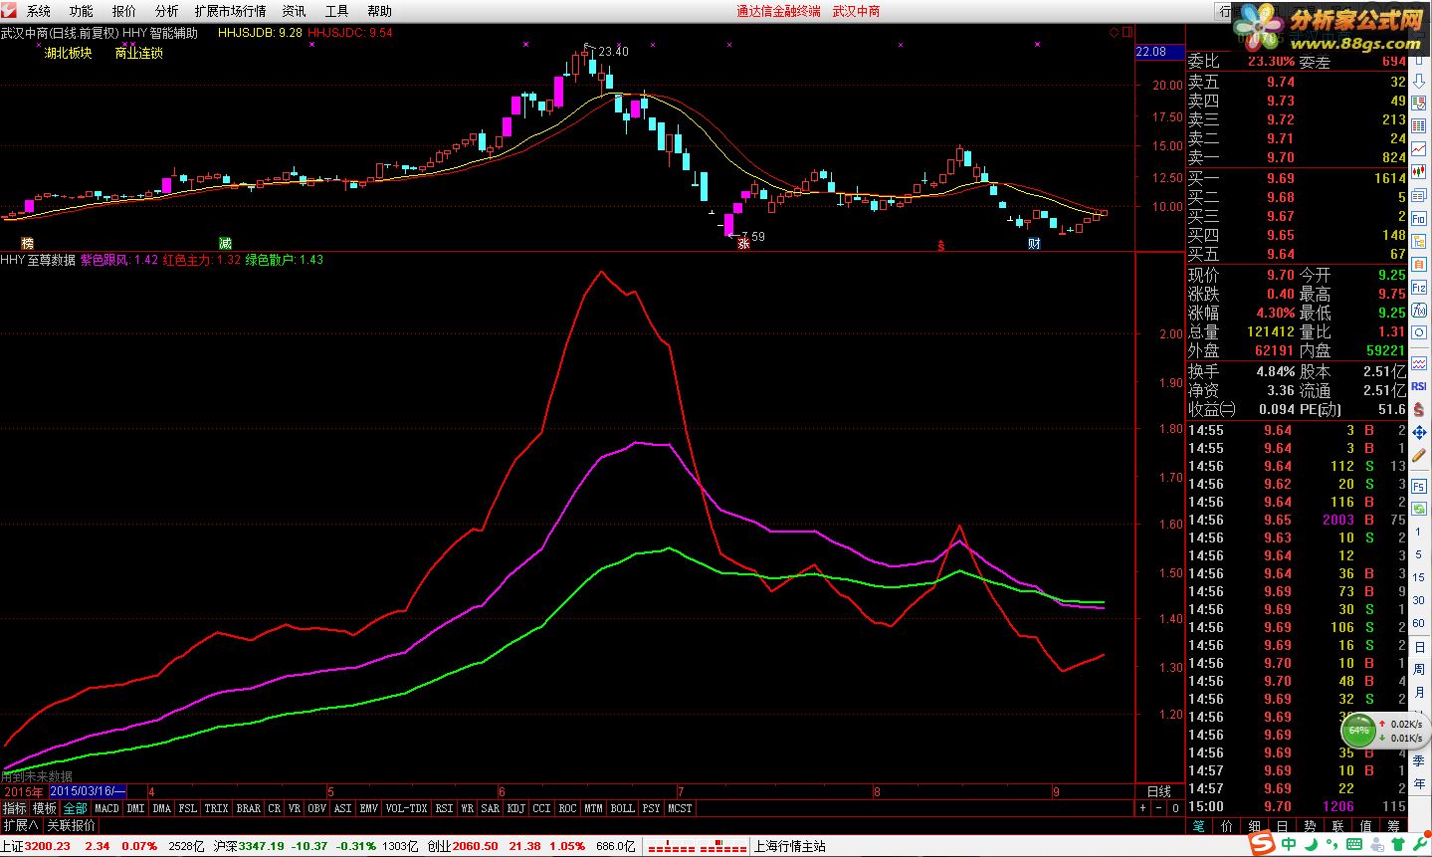Switch to the KDJ indicator
The width and height of the screenshot is (1432, 857).
[x=515, y=808]
